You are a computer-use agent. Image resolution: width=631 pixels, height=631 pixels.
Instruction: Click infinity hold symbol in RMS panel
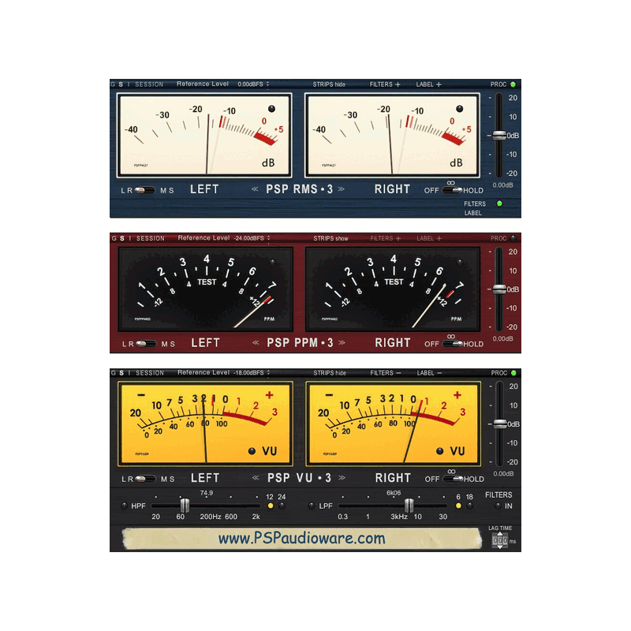point(450,183)
